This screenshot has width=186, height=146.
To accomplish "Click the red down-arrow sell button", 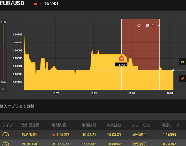I will point(182,78).
